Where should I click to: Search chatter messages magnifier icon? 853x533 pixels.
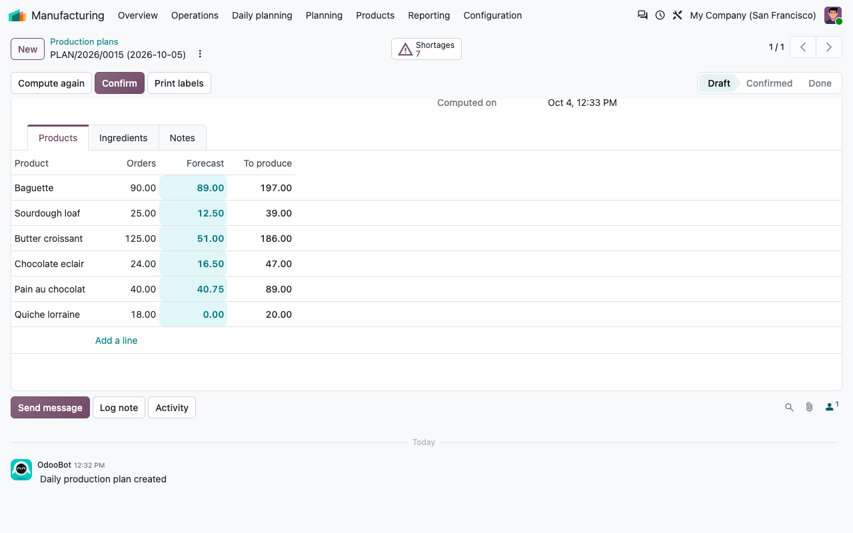789,407
